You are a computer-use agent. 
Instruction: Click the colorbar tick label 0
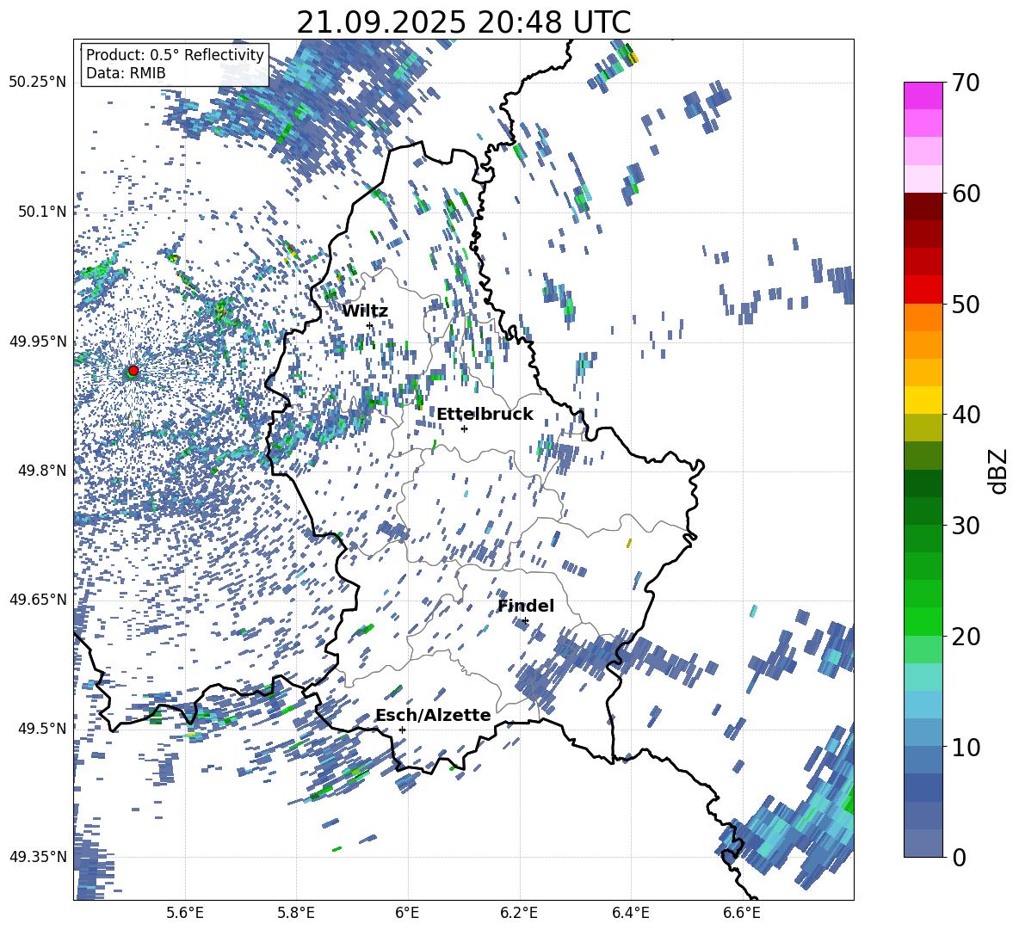(x=959, y=857)
